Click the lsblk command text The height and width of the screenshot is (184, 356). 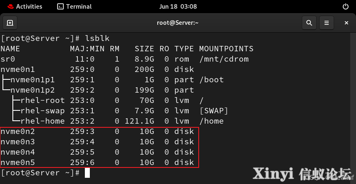coord(97,38)
